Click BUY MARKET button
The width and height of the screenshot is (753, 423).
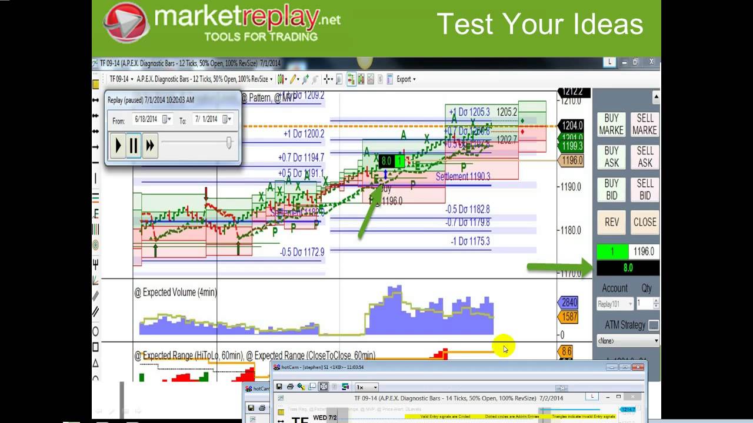pyautogui.click(x=612, y=124)
